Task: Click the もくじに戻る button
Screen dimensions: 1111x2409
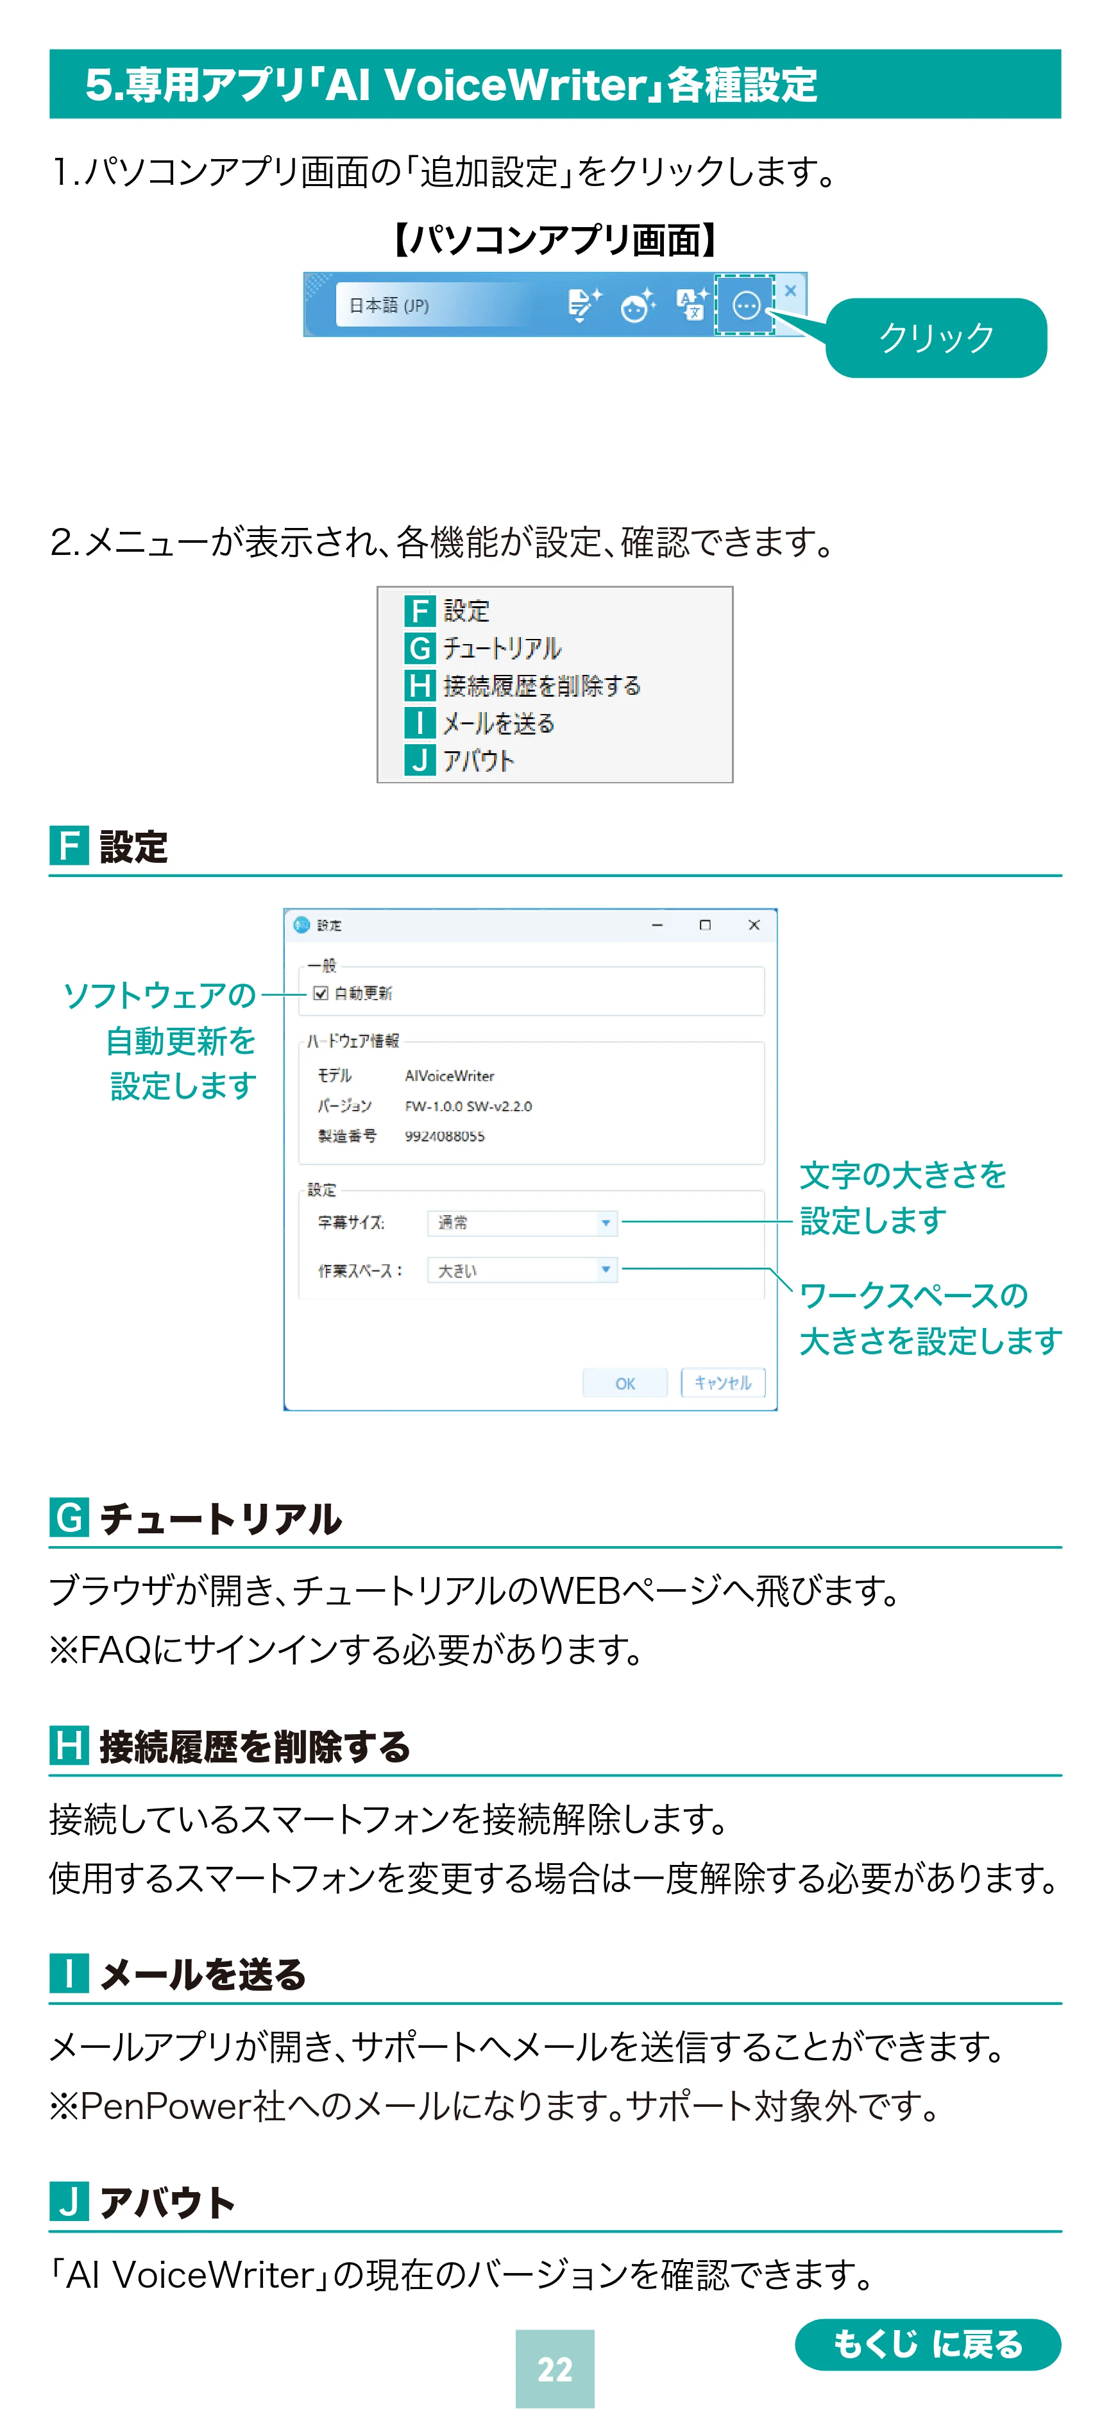Action: [x=928, y=2344]
